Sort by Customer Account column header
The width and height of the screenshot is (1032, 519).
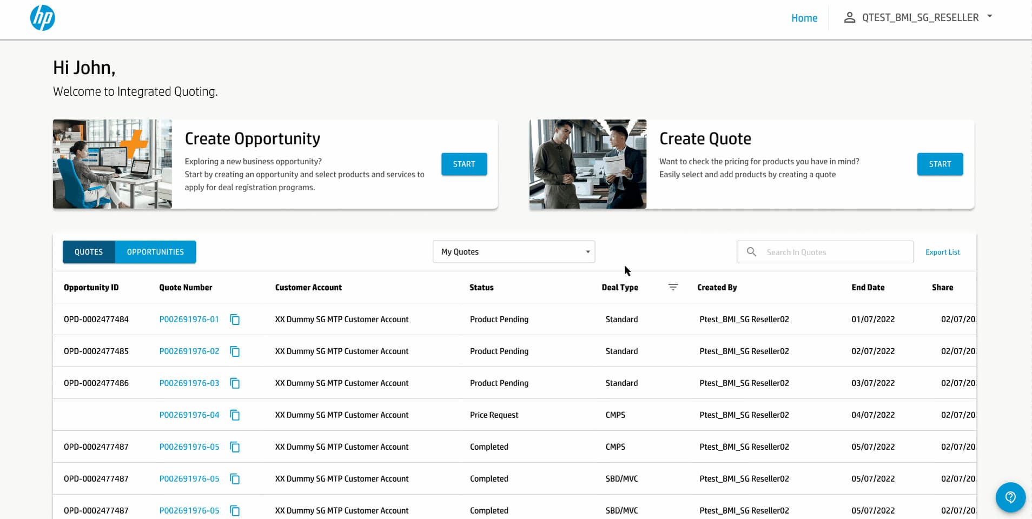coord(308,288)
